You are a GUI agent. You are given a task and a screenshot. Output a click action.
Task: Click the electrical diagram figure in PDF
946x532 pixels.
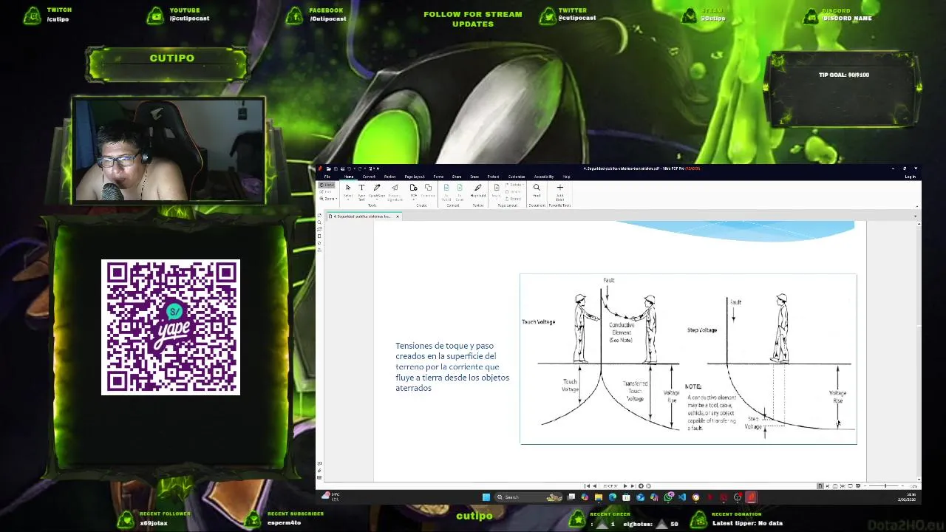coord(688,359)
